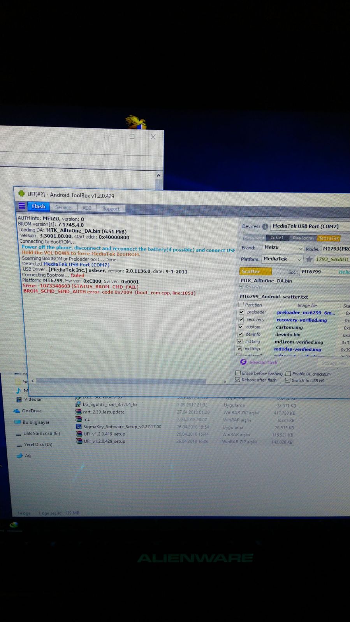Open the Platform dropdown showing MediaTek
Image resolution: width=350 pixels, height=622 pixels.
(x=282, y=259)
